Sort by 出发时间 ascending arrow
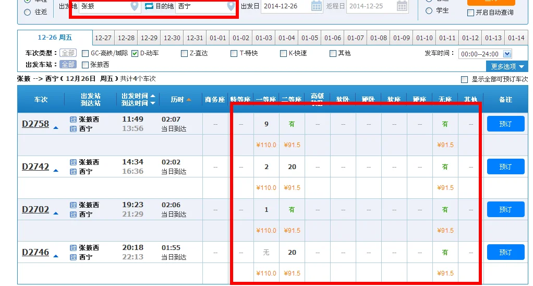 [153, 96]
